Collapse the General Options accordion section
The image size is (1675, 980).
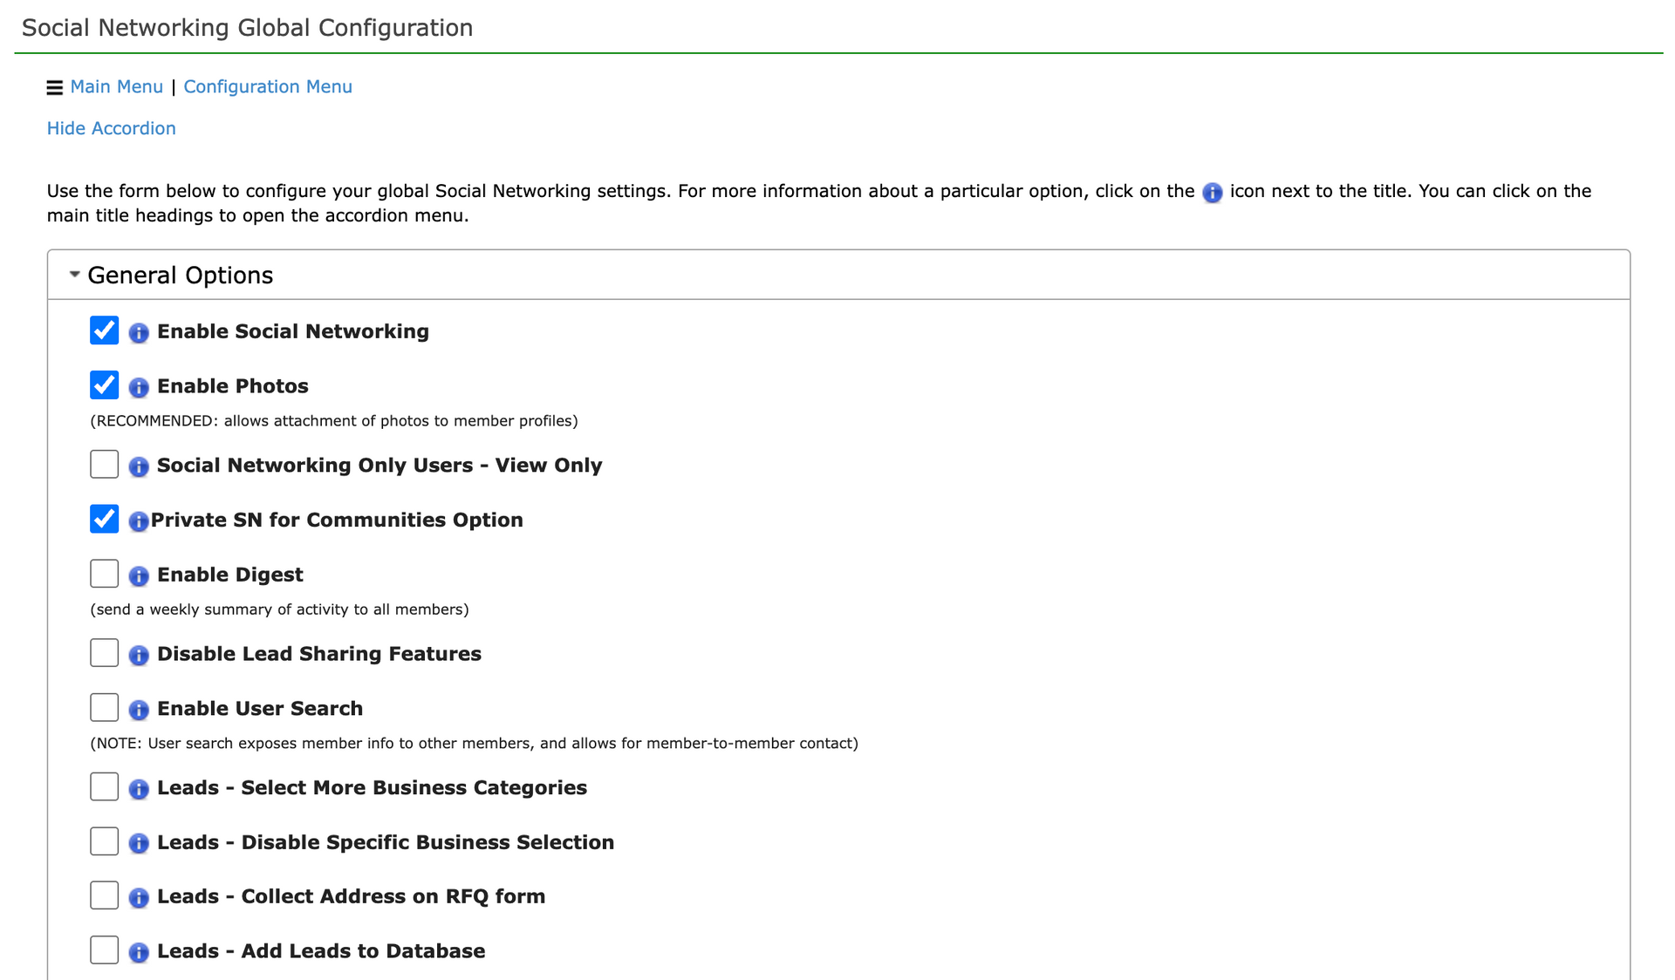point(180,275)
